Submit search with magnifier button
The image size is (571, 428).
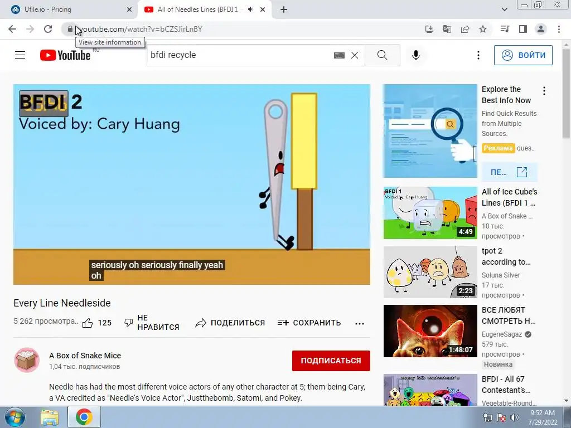pos(383,55)
